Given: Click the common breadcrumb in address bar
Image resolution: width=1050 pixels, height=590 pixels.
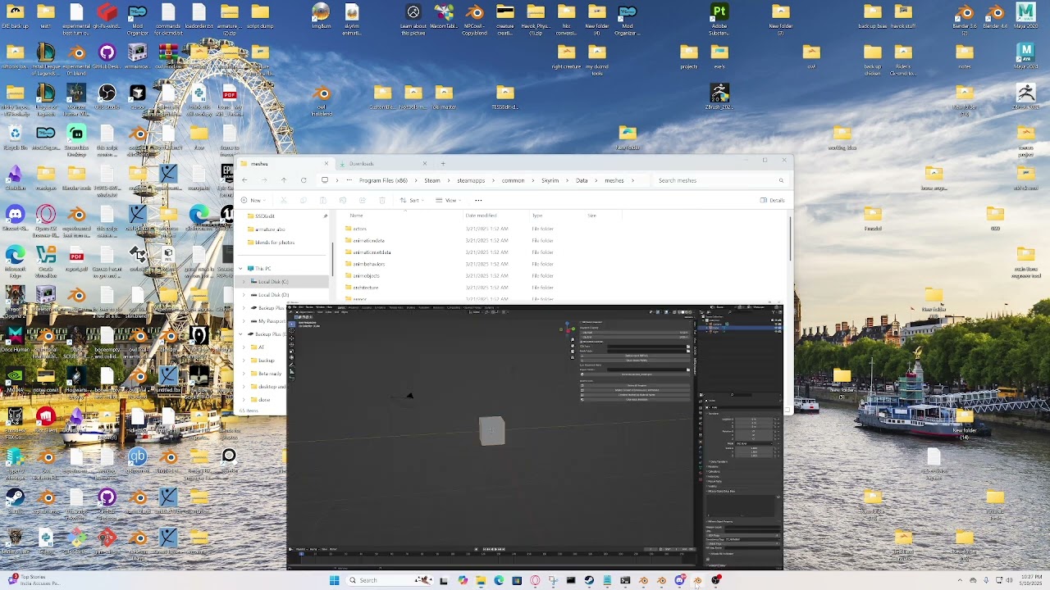Looking at the screenshot, I should click(x=513, y=180).
